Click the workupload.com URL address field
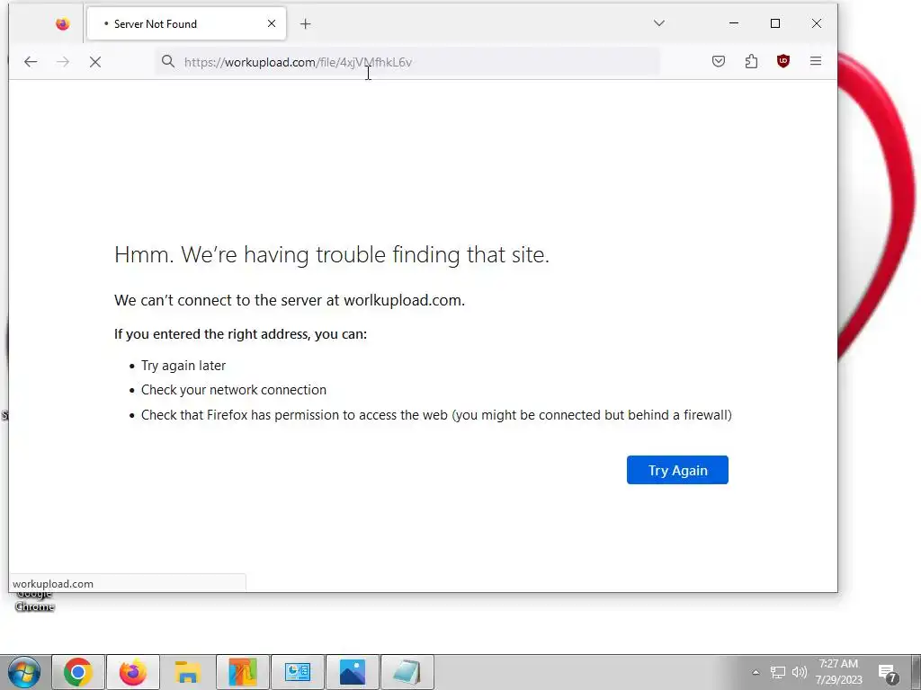This screenshot has height=690, width=921. (407, 62)
